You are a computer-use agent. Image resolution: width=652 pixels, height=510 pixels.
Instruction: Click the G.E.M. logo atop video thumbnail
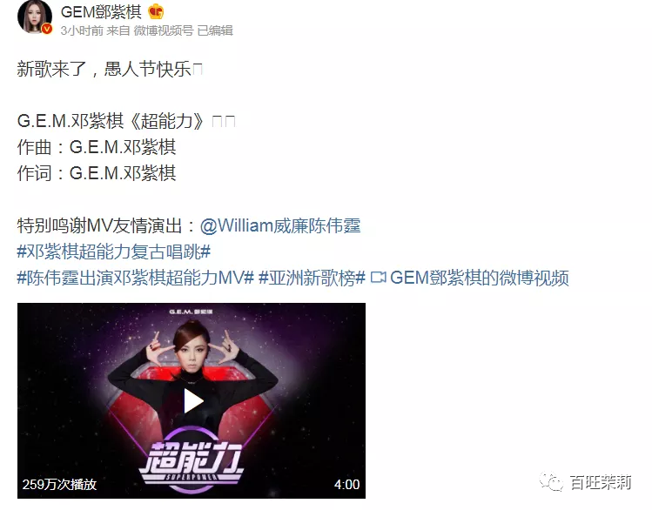click(x=192, y=312)
